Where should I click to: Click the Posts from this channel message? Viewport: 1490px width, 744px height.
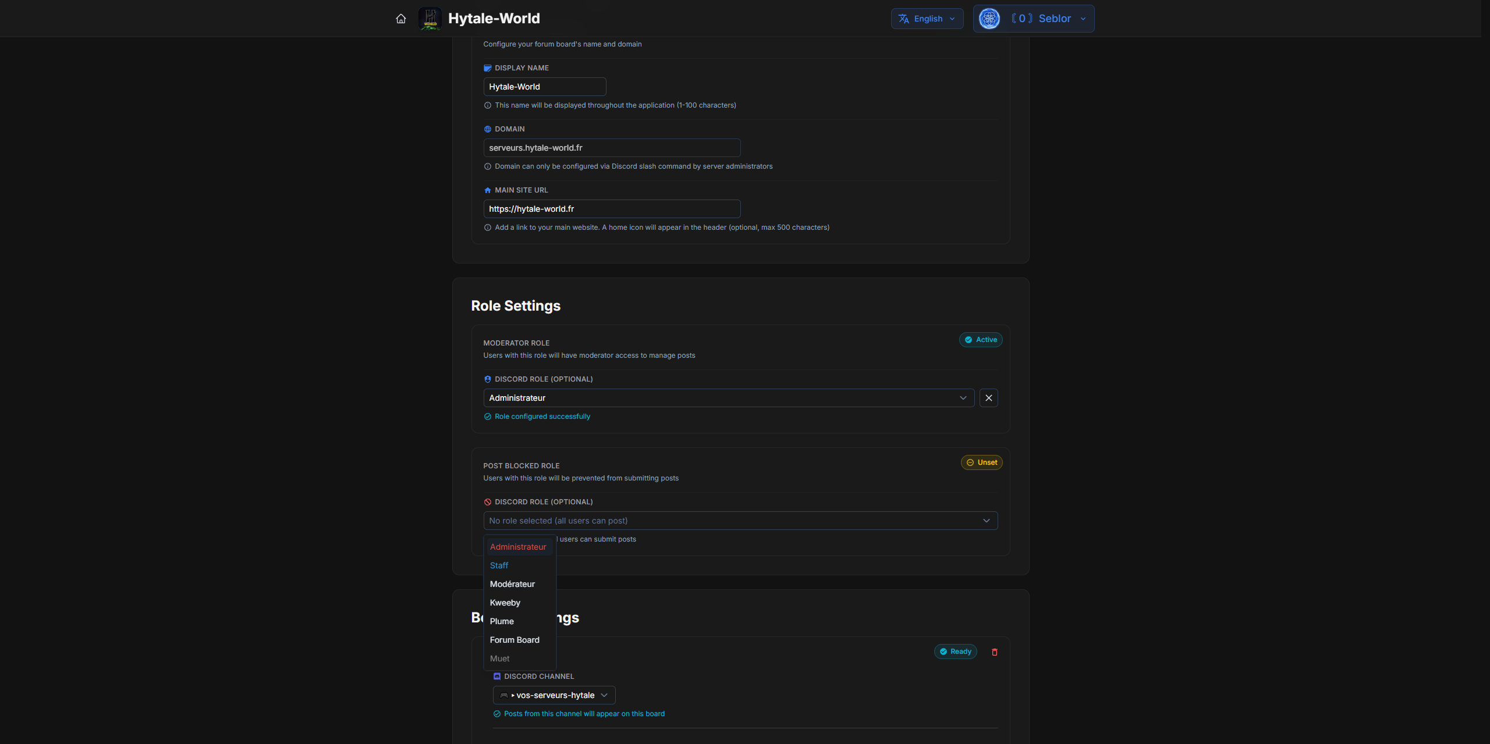click(x=584, y=714)
